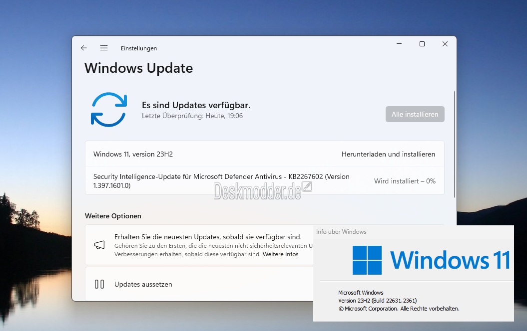Click the Einstellungen title bar label
The height and width of the screenshot is (331, 527).
[139, 48]
